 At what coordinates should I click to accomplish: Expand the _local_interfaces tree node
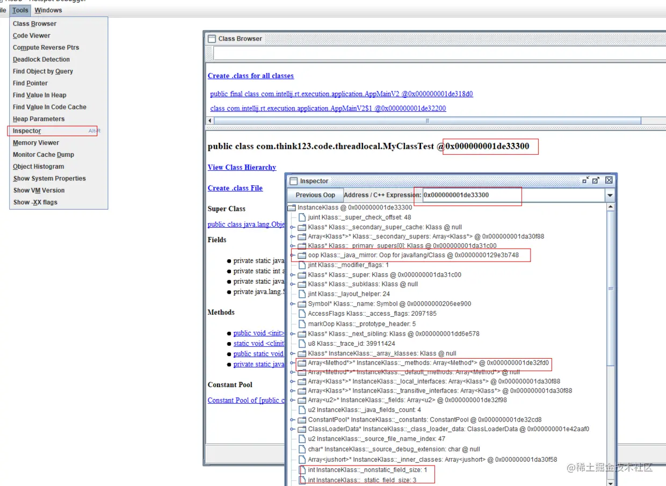(x=292, y=381)
